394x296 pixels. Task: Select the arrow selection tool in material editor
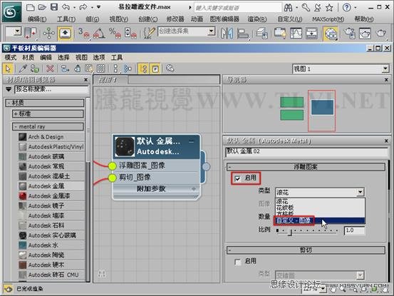pos(8,68)
